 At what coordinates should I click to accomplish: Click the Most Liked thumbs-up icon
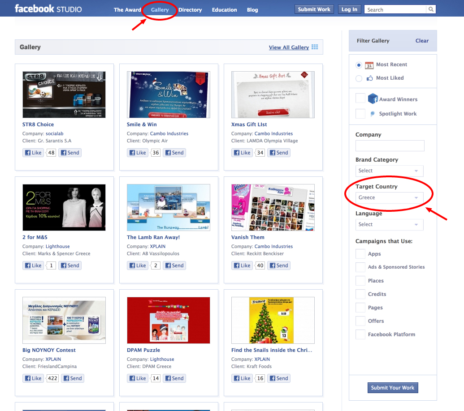pos(370,78)
